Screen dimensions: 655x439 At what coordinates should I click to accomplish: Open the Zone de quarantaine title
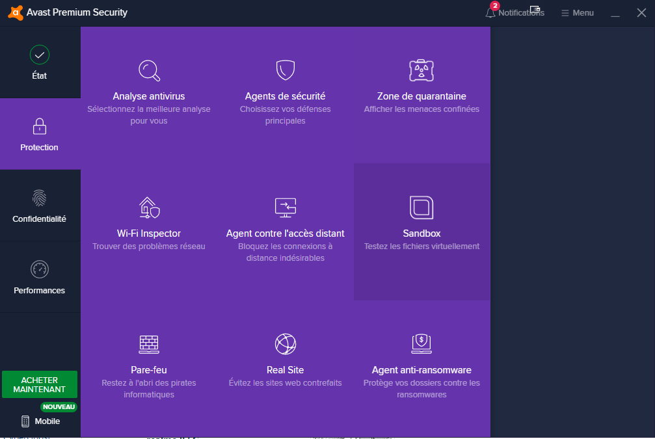click(421, 96)
